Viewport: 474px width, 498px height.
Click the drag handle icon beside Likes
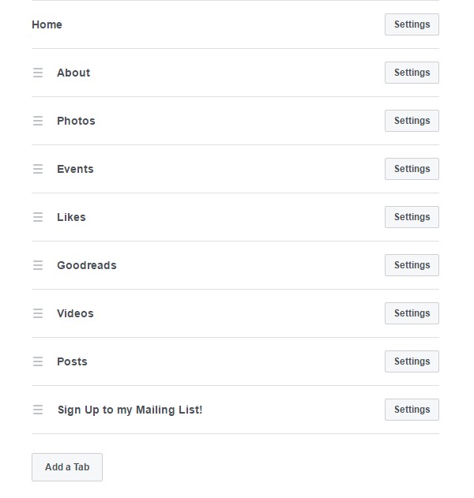pyautogui.click(x=37, y=217)
